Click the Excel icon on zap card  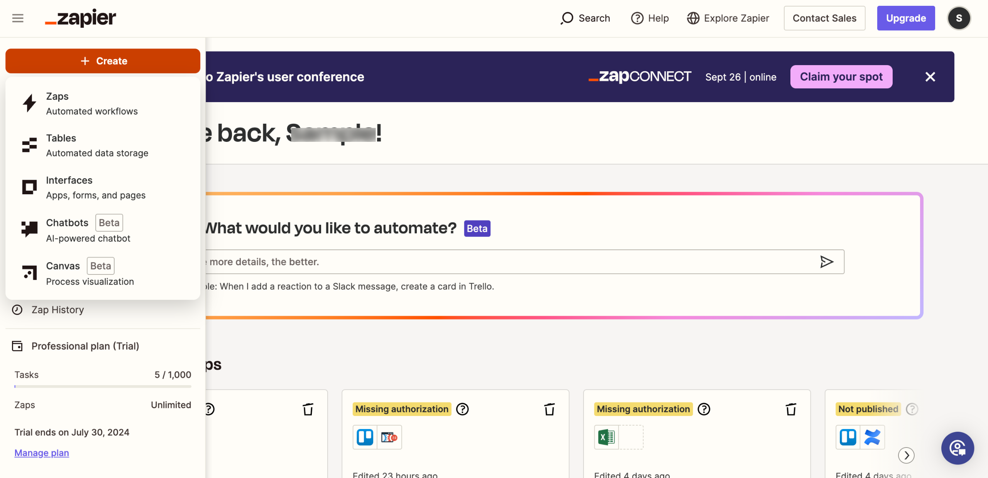coord(606,437)
